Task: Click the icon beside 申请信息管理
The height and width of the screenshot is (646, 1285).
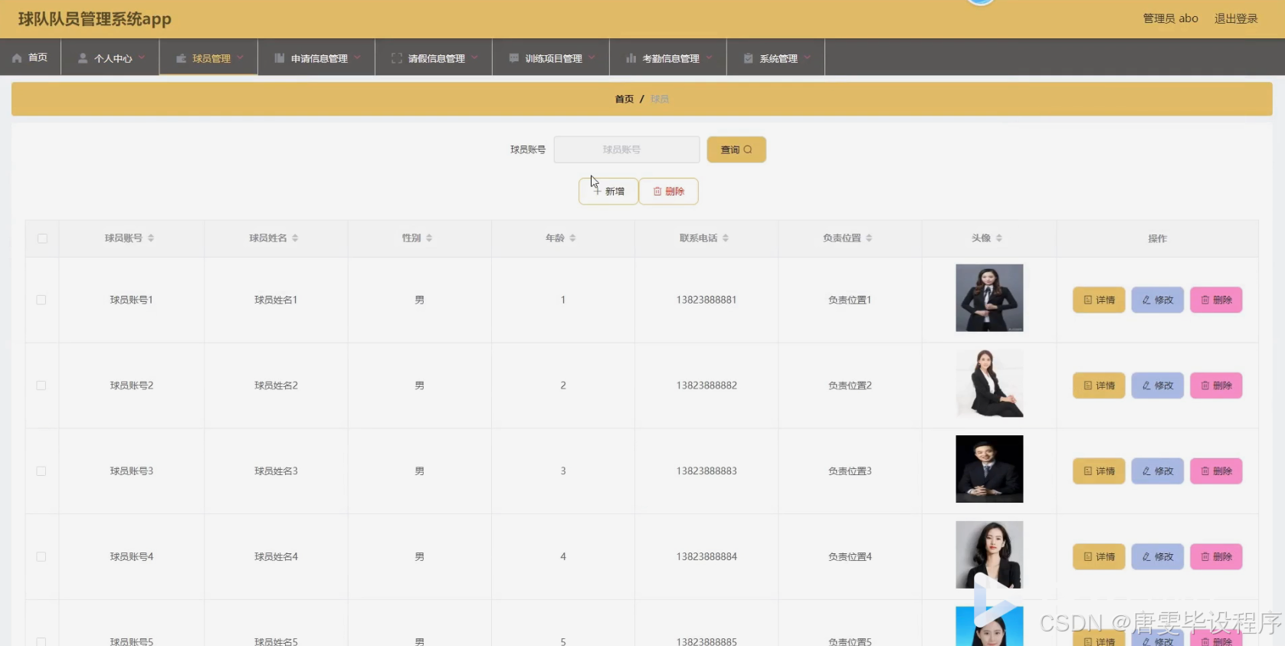Action: (280, 58)
